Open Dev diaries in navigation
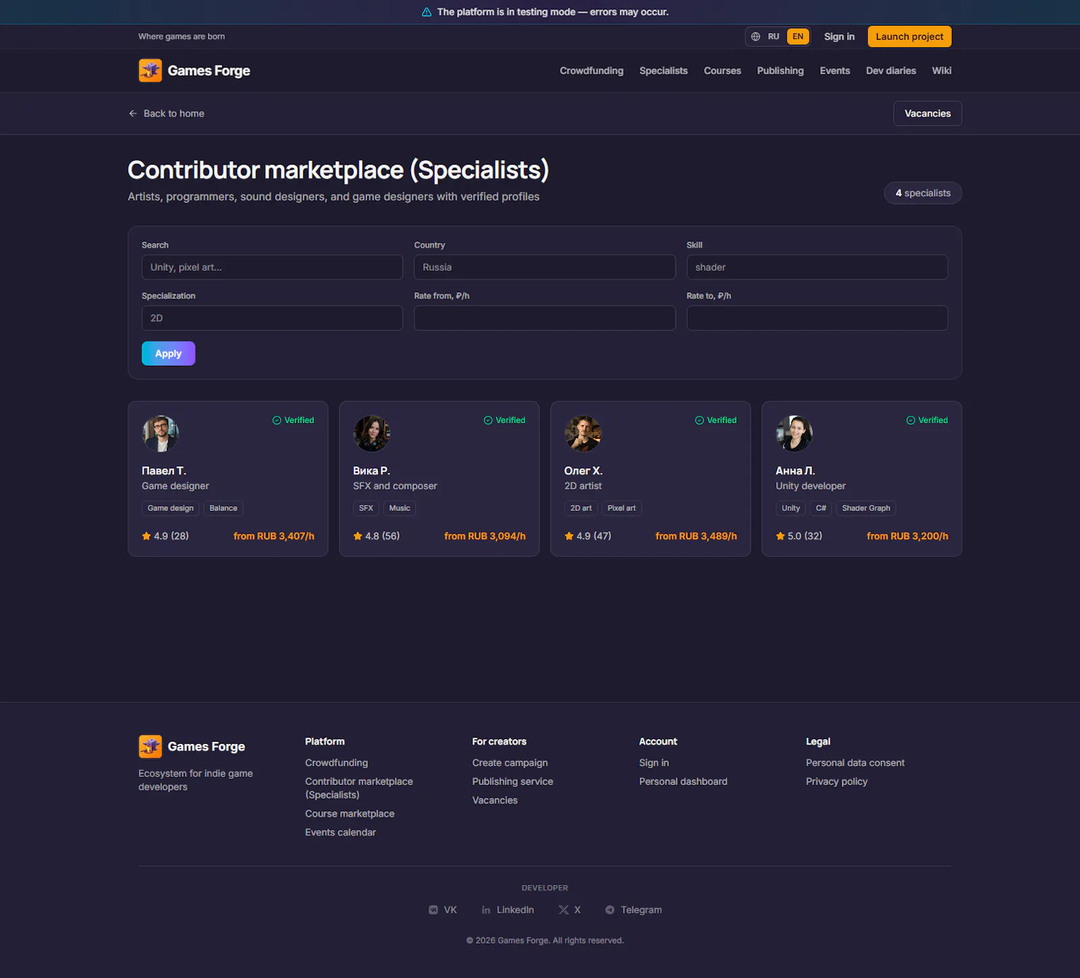Screen dimensions: 1080x978 tap(891, 71)
